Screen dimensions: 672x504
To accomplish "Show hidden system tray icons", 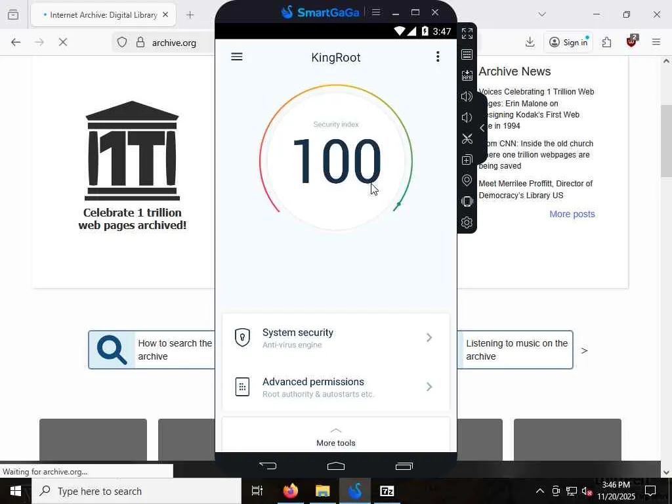I will [x=540, y=491].
